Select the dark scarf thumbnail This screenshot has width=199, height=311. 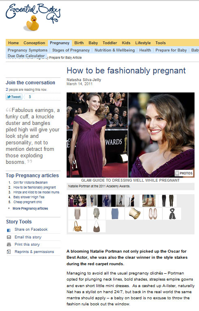tap(172, 214)
